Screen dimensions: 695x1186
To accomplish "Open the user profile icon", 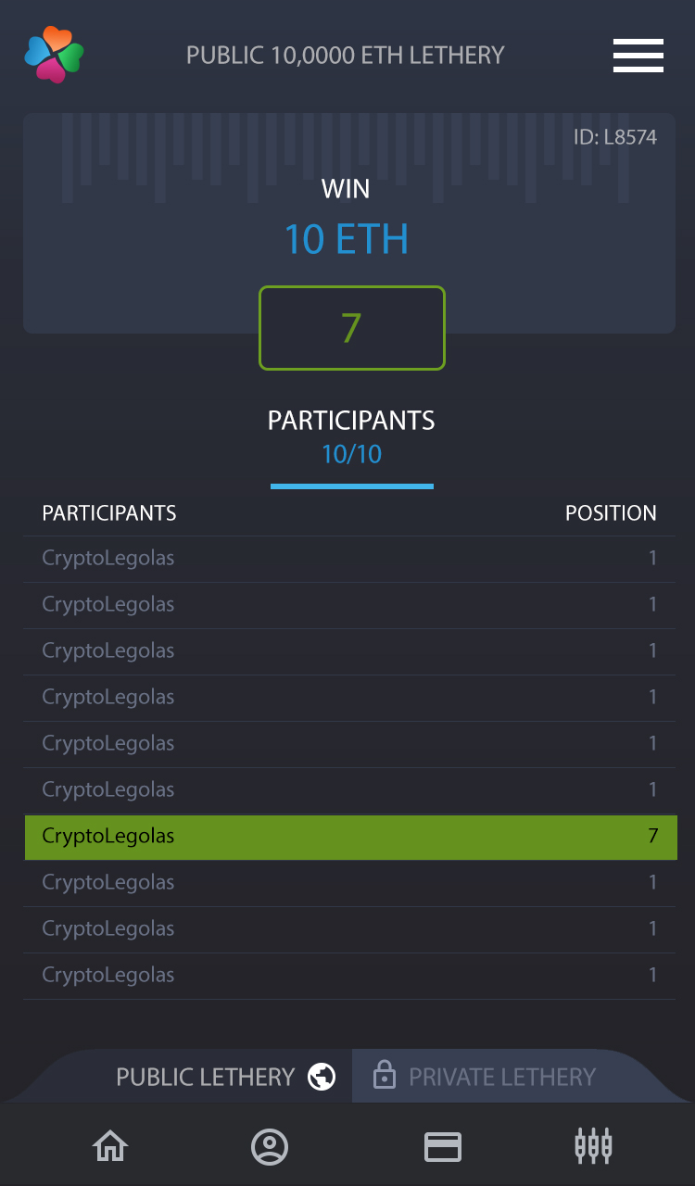I will (270, 1147).
